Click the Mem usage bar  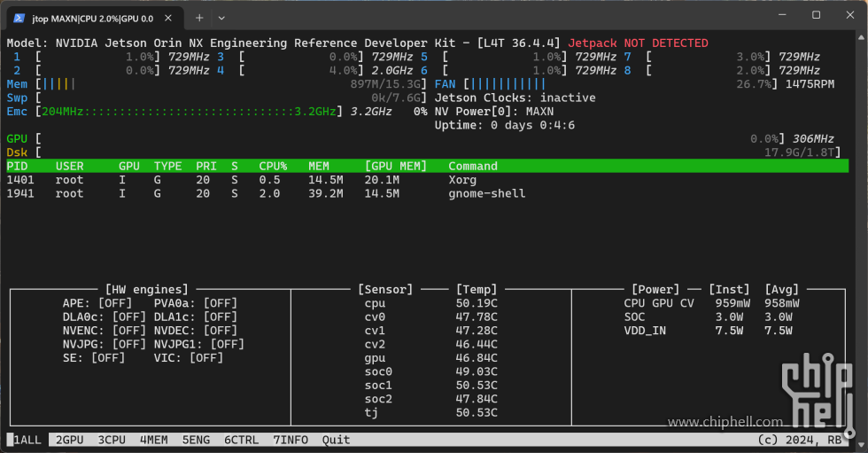[x=231, y=84]
